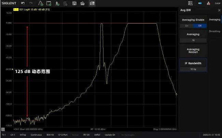Select the Averaging tab
Viewport: 222px width, 138px height.
214,20
